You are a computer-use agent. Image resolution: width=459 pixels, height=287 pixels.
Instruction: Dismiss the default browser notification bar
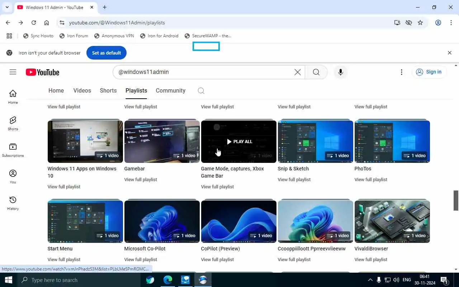point(450,53)
